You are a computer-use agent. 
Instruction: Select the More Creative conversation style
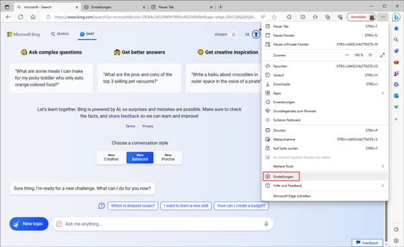(111, 157)
